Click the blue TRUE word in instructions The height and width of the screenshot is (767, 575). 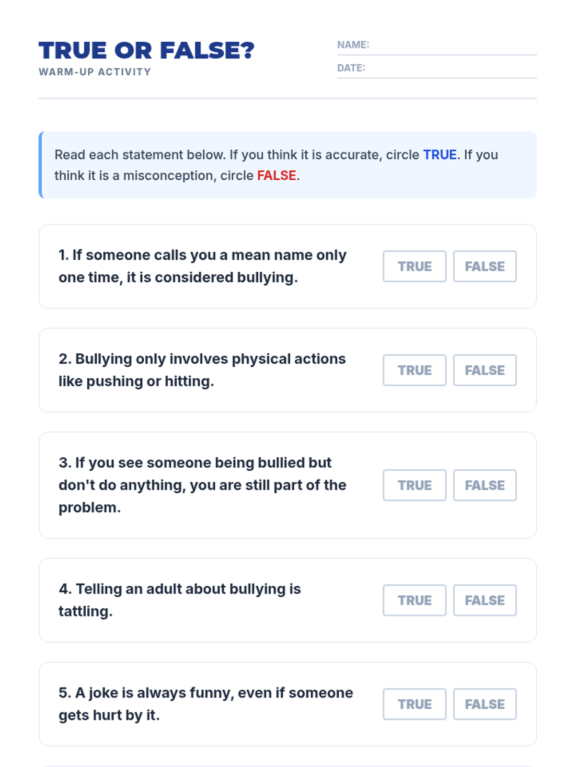[439, 155]
